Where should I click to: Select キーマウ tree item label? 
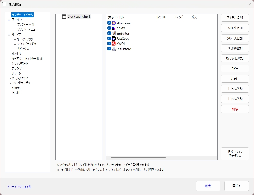point(16,34)
